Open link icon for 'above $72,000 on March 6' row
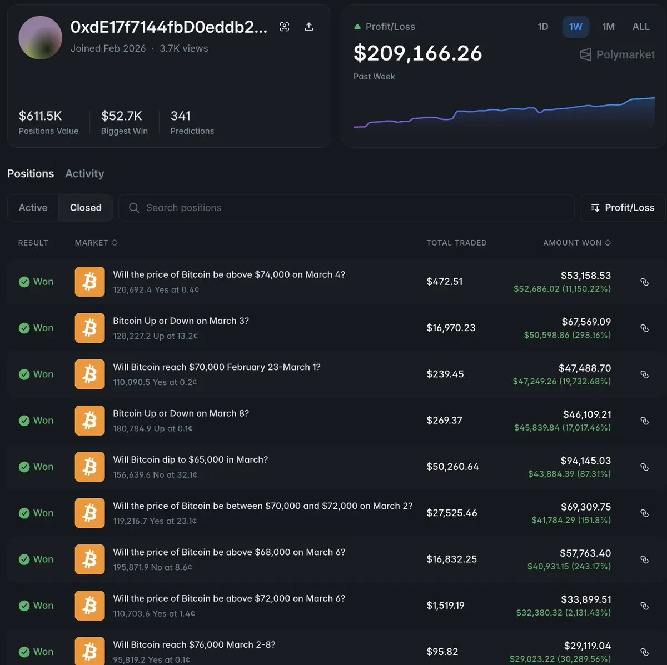This screenshot has height=665, width=667. (645, 606)
